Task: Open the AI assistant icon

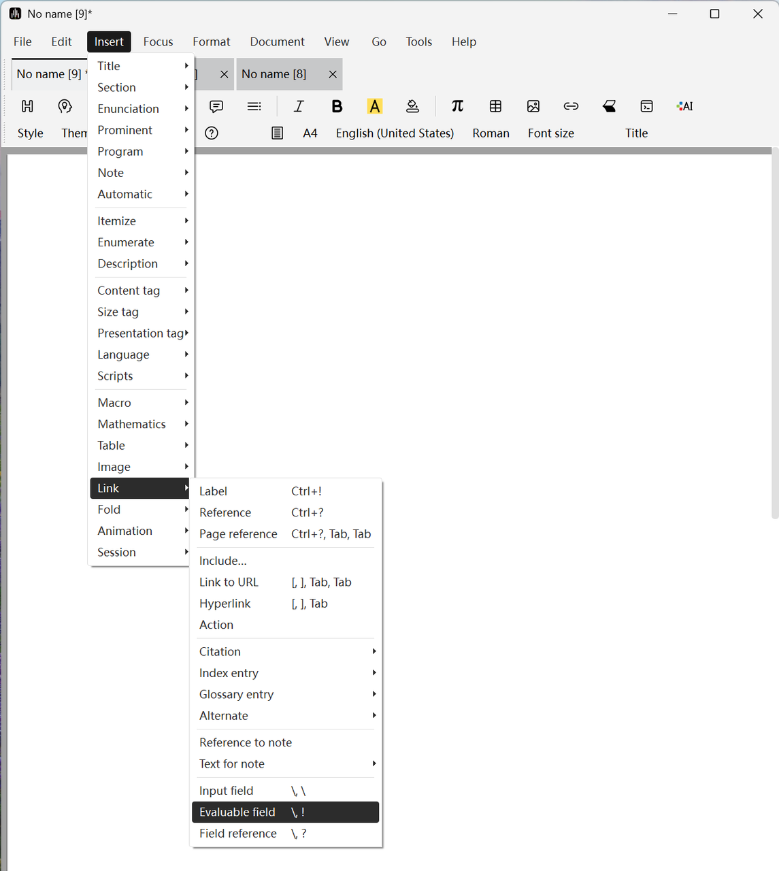Action: point(684,106)
